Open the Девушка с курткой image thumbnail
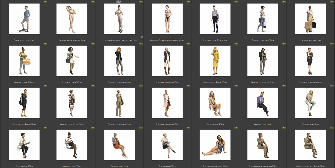The width and height of the screenshot is (335, 168). pos(215,19)
